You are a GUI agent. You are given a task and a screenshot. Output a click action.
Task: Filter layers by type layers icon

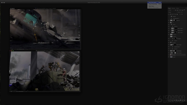coord(179,10)
